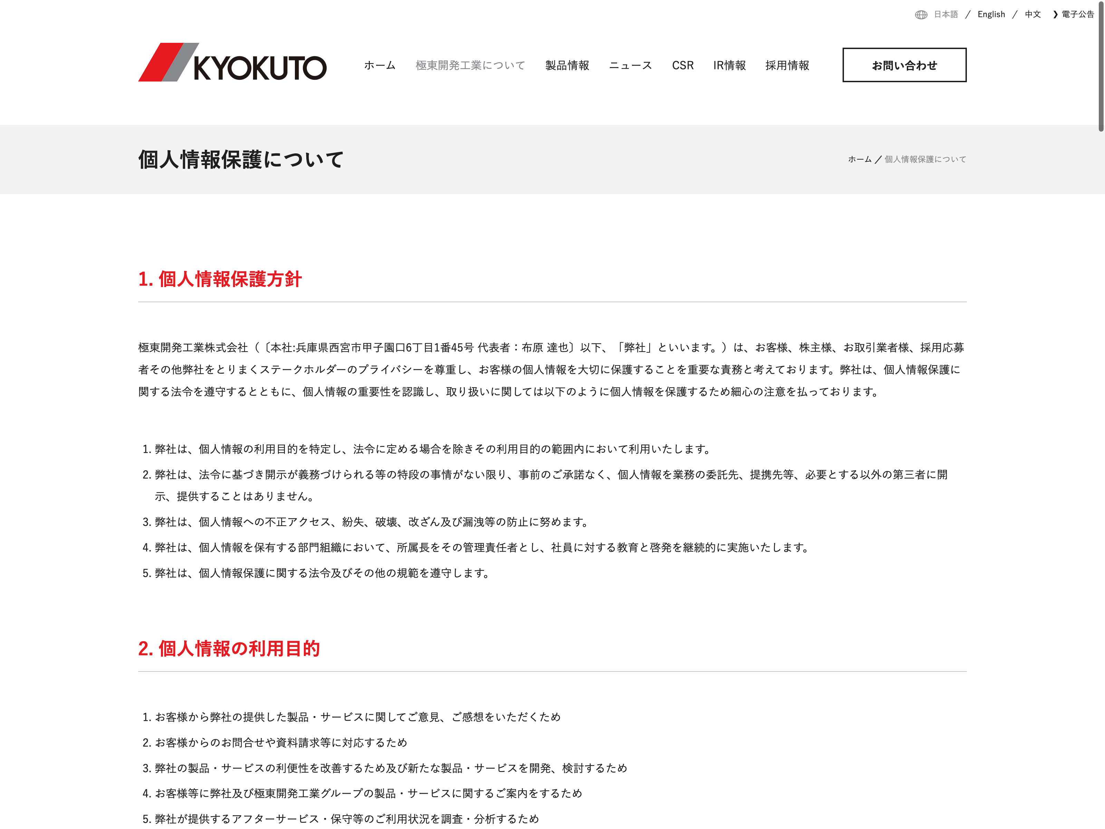Image resolution: width=1105 pixels, height=829 pixels.
Task: Click the 1. 個人情報保護方針 heading
Action: [x=220, y=279]
